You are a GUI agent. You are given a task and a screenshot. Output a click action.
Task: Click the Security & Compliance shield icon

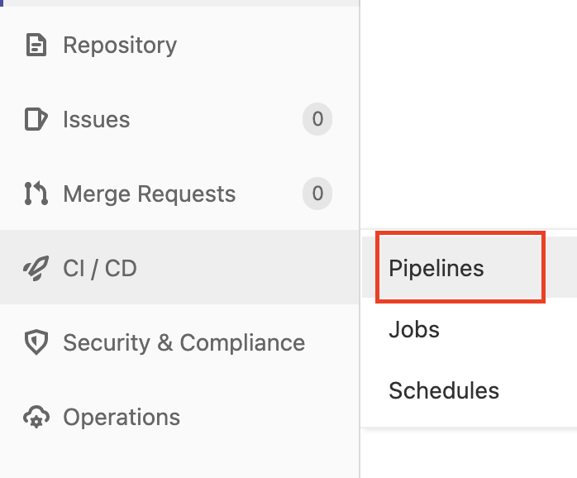(36, 343)
